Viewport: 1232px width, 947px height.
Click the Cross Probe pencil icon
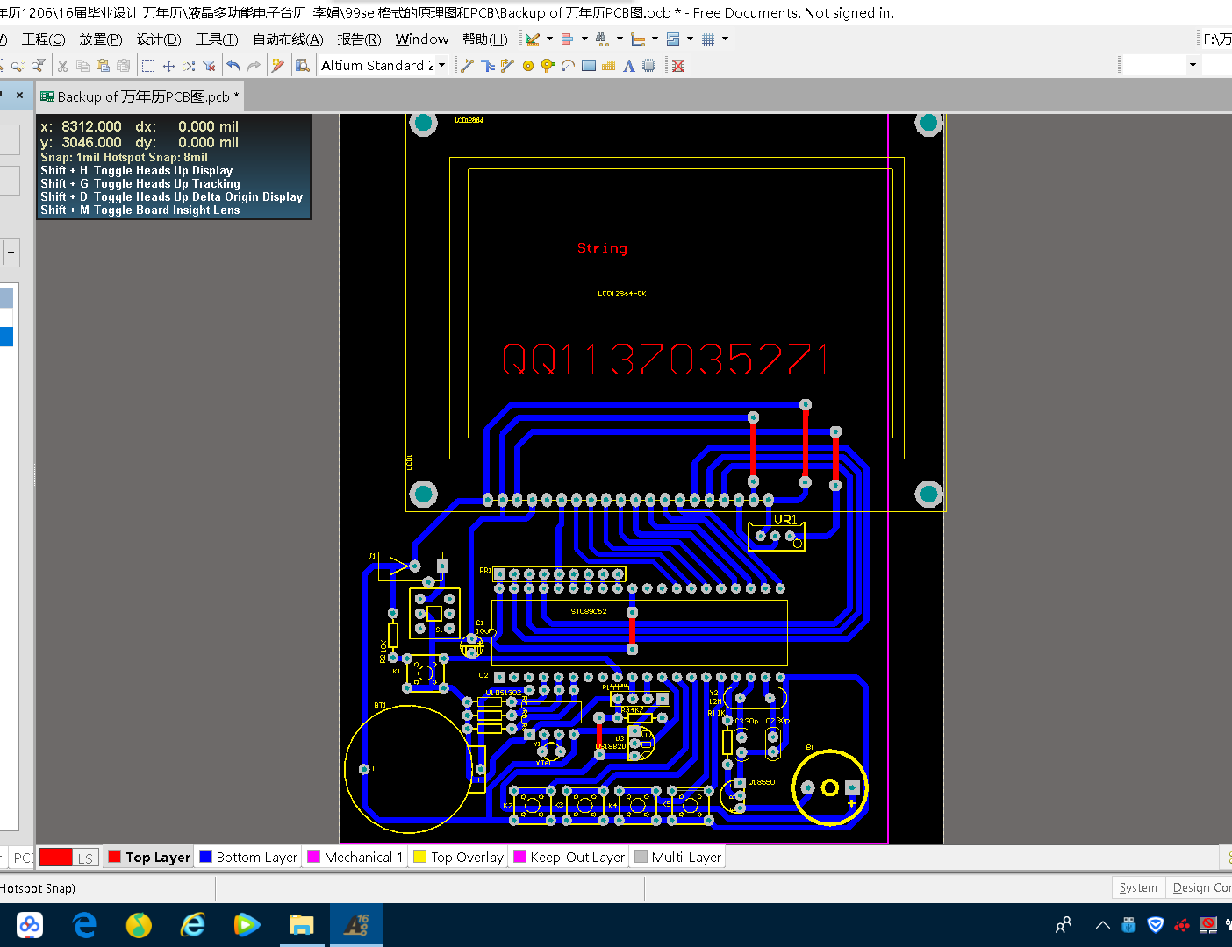(x=278, y=66)
